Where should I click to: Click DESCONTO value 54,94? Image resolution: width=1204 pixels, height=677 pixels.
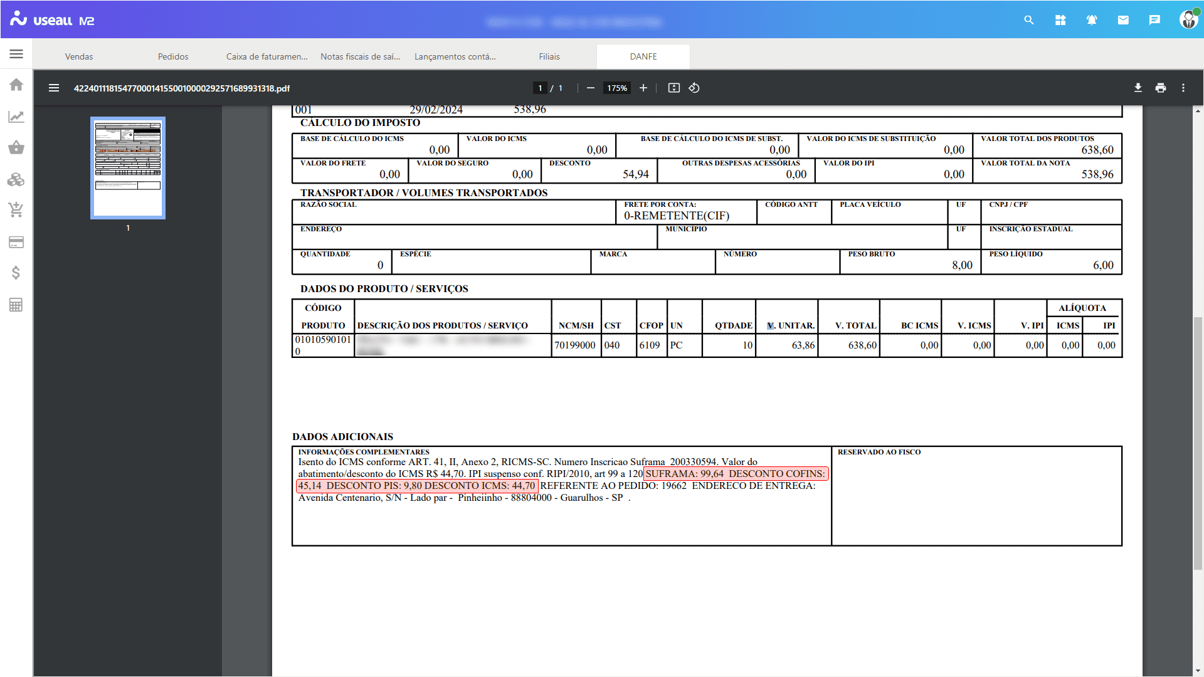point(635,174)
